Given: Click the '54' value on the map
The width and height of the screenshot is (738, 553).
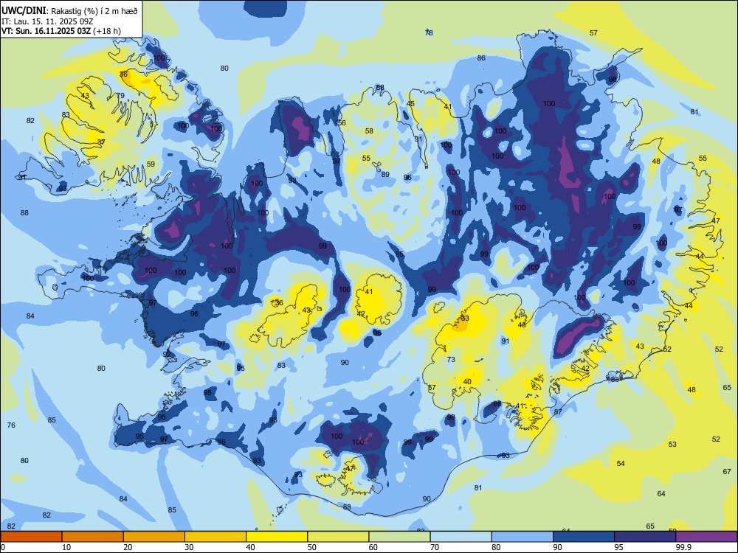Looking at the screenshot, I should click(x=621, y=464).
